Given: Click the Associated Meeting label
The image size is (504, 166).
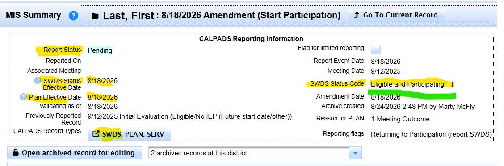Looking at the screenshot, I should [x=54, y=71].
